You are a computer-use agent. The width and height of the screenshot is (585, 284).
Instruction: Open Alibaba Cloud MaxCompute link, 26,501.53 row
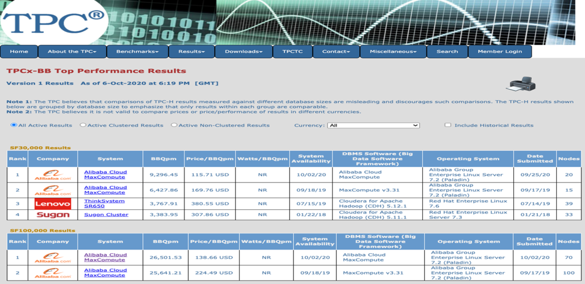(x=105, y=257)
